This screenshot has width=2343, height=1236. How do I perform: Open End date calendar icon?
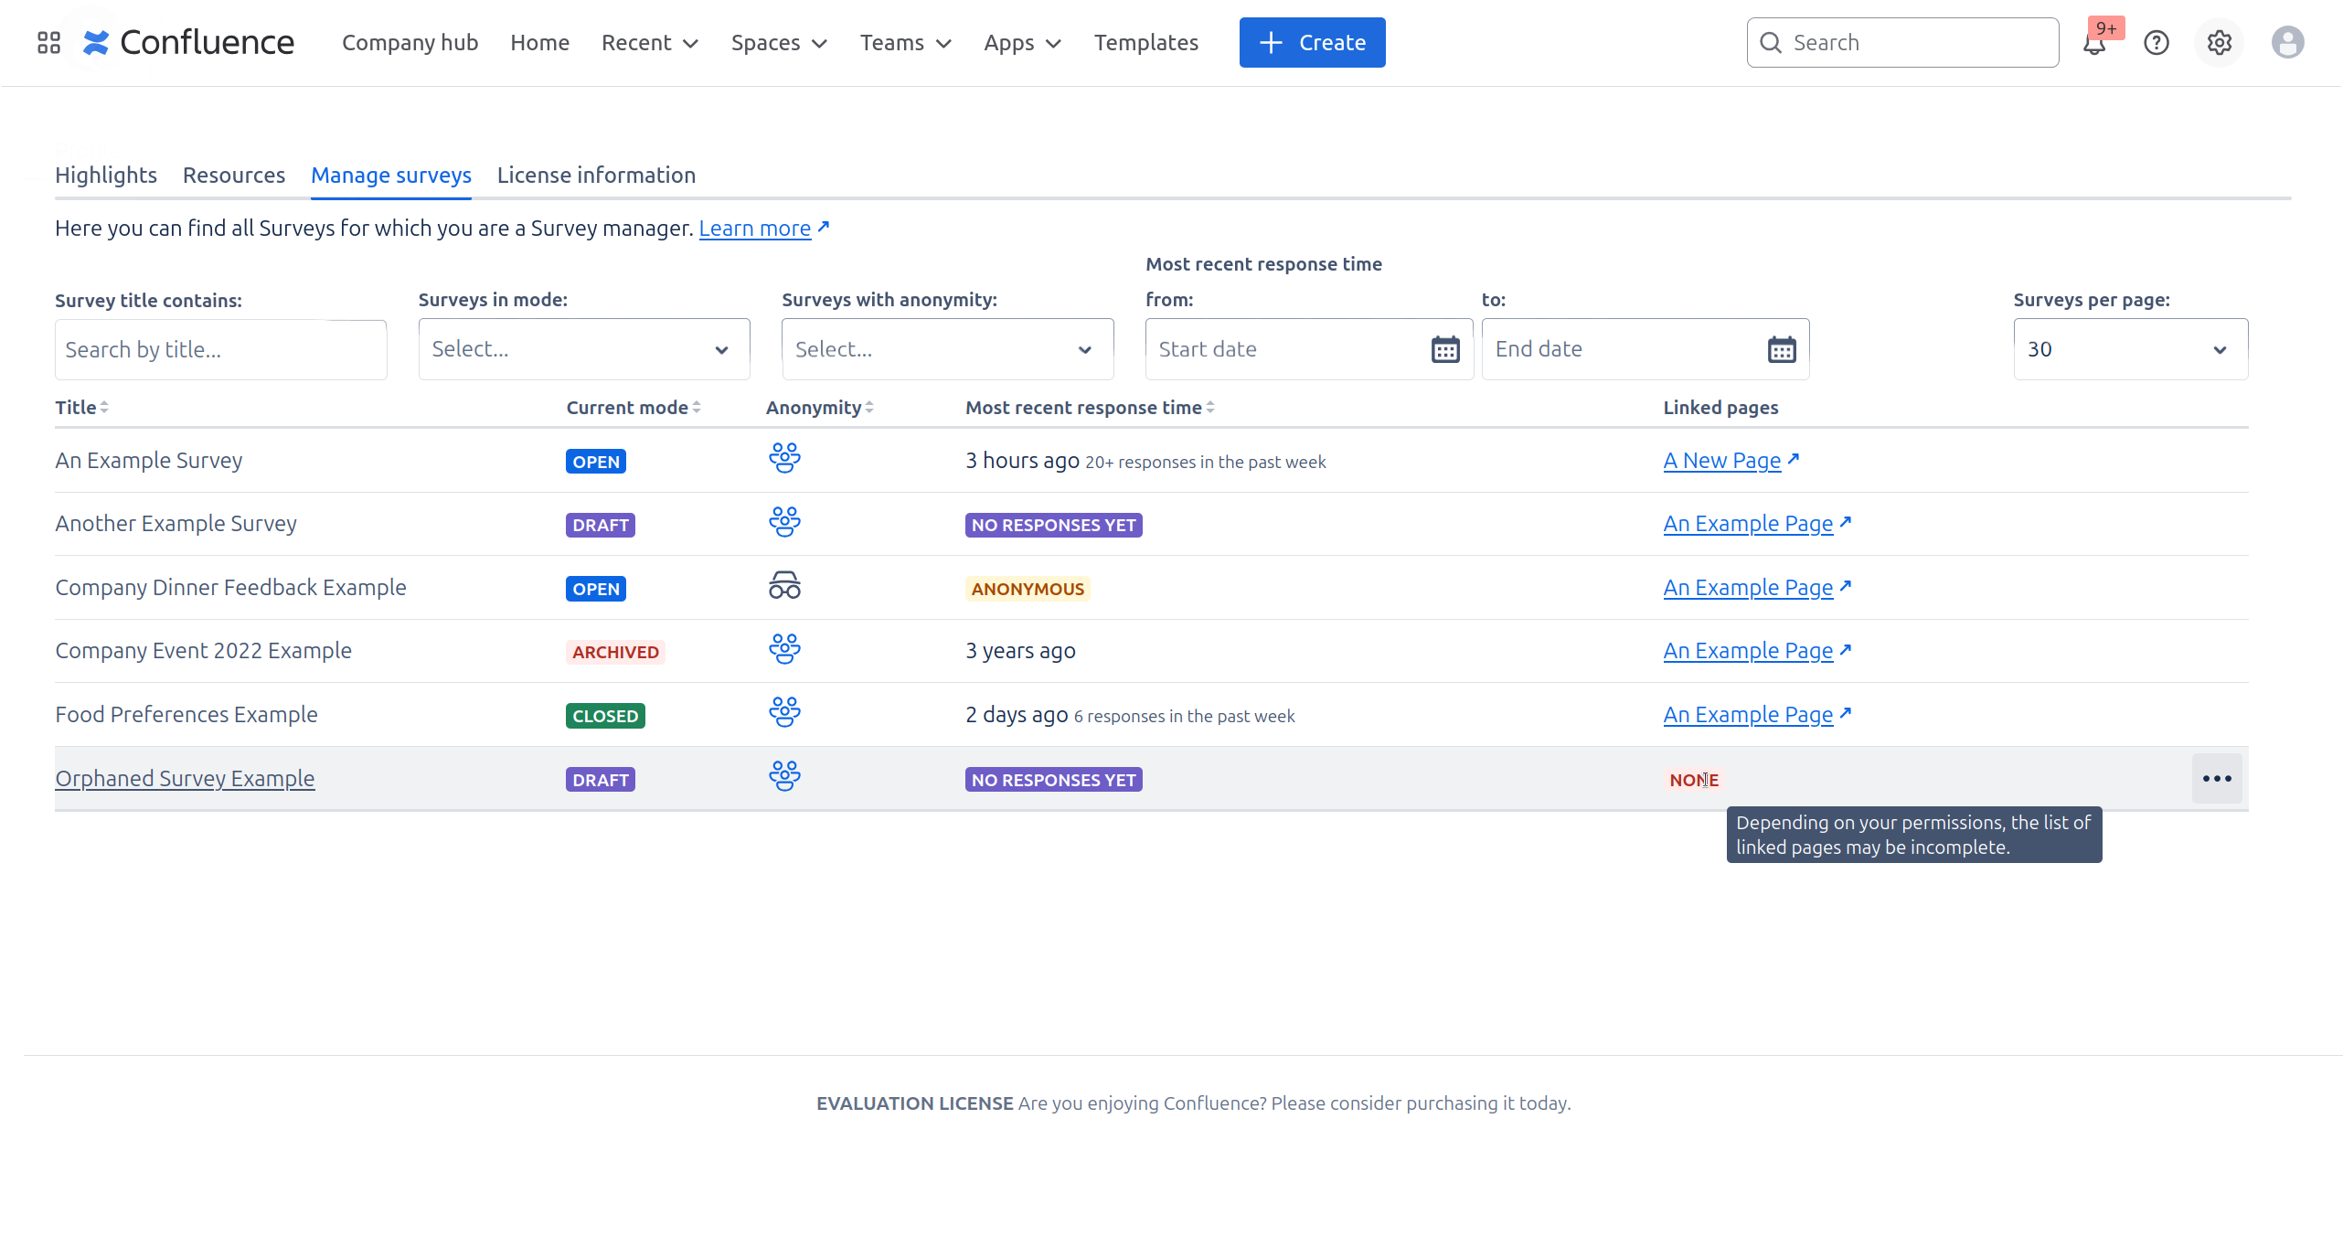(x=1782, y=349)
